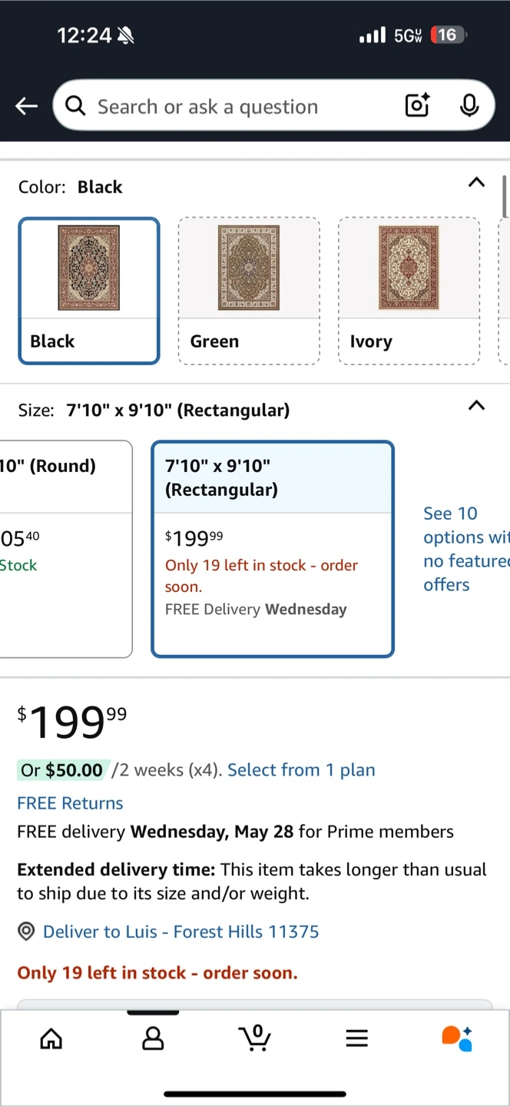Image resolution: width=510 pixels, height=1107 pixels.
Task: Collapse the Size section chevron
Action: (476, 406)
